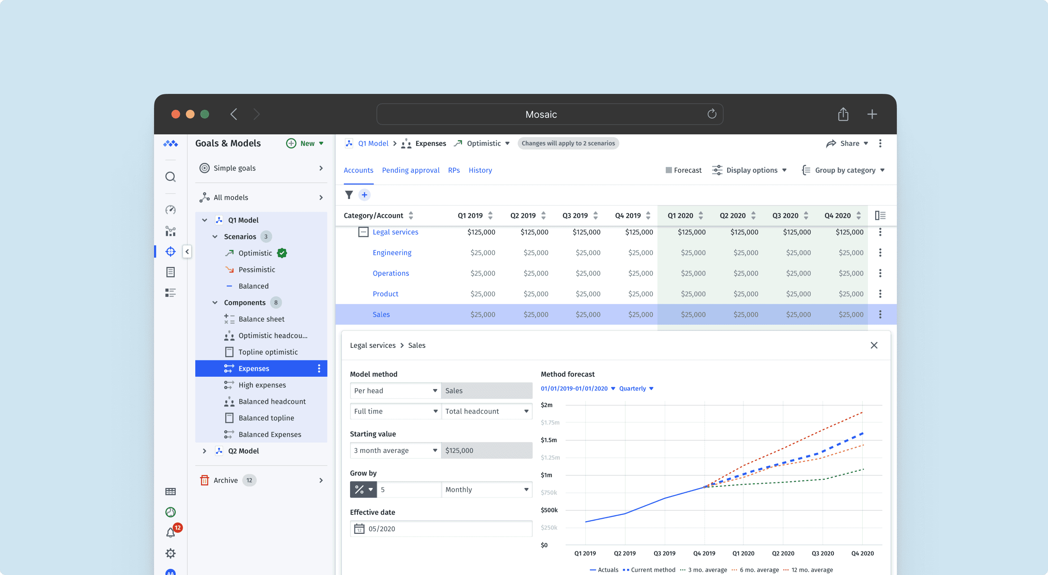The height and width of the screenshot is (575, 1048).
Task: Click the filter funnel icon
Action: click(x=349, y=195)
